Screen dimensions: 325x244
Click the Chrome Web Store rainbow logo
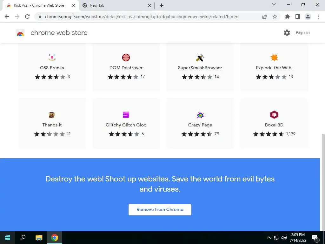(x=20, y=33)
